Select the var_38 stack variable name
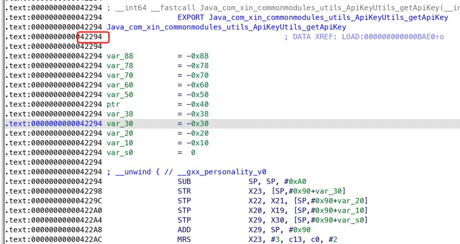 (120, 114)
